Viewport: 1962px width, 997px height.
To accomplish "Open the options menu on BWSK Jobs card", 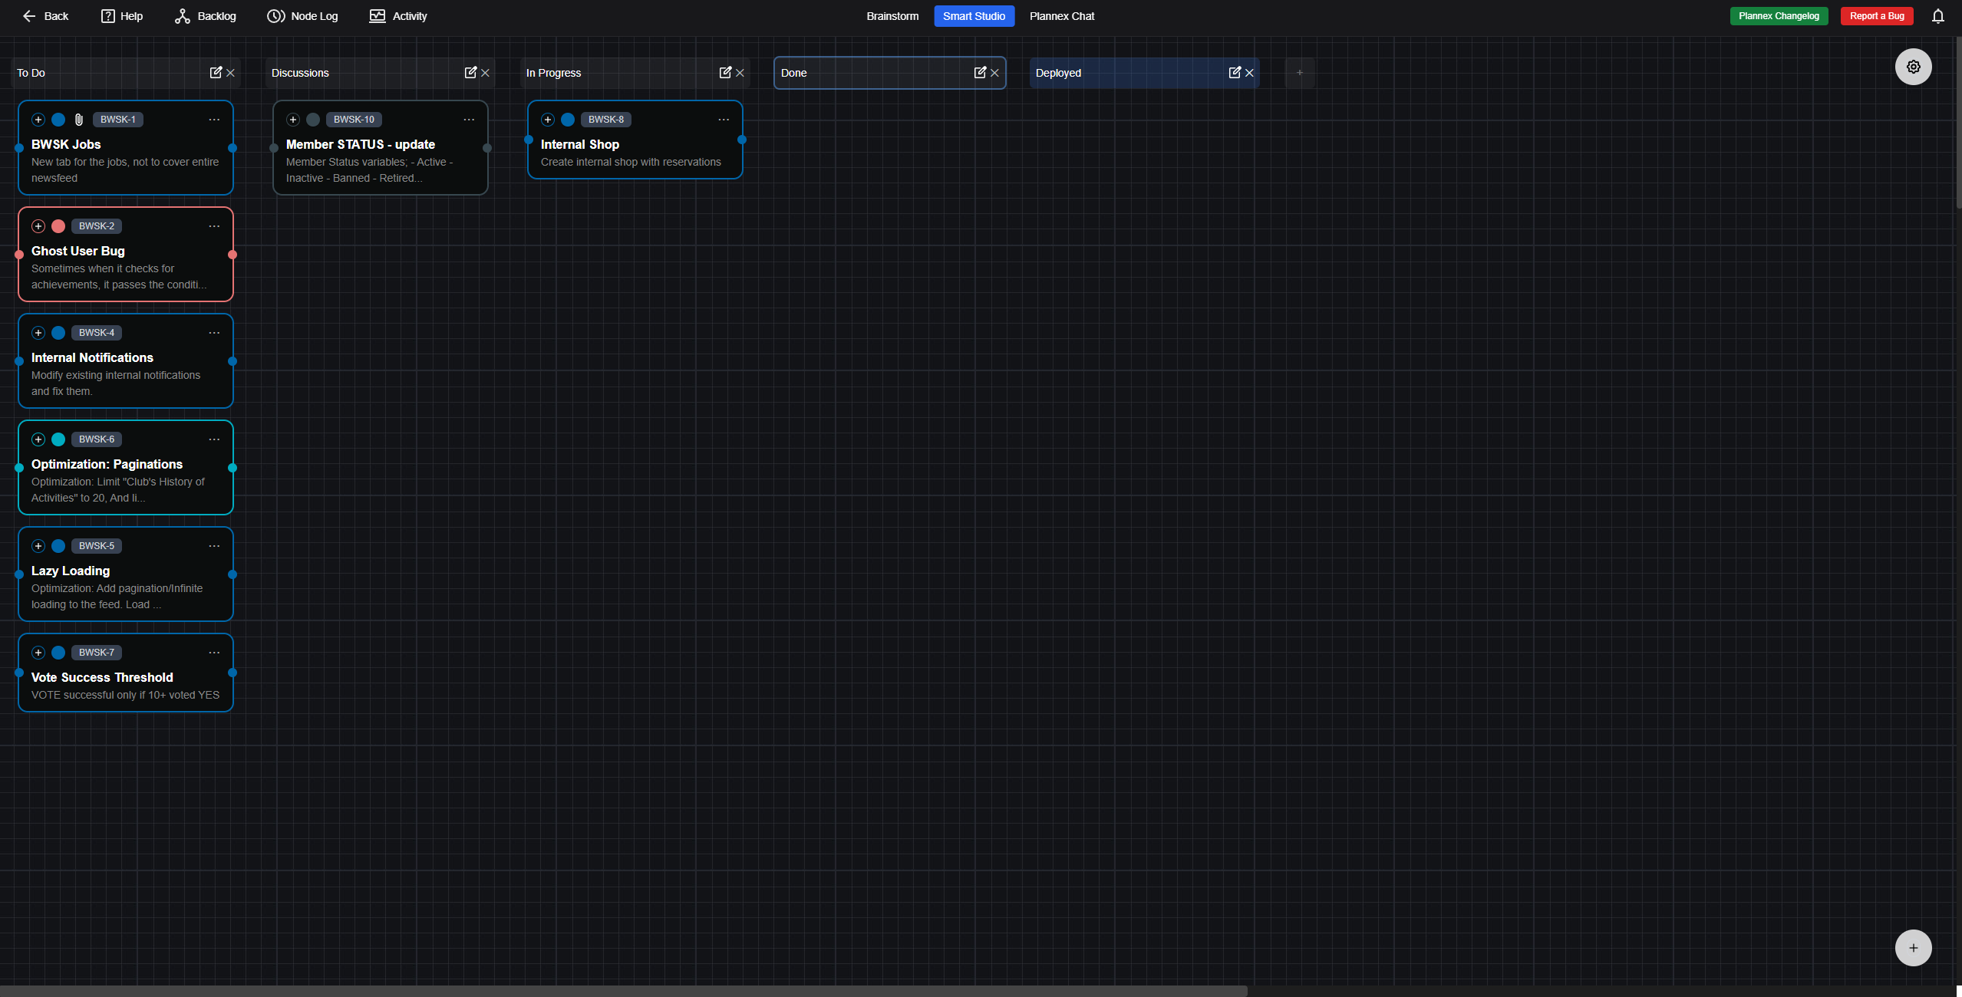I will click(x=213, y=119).
